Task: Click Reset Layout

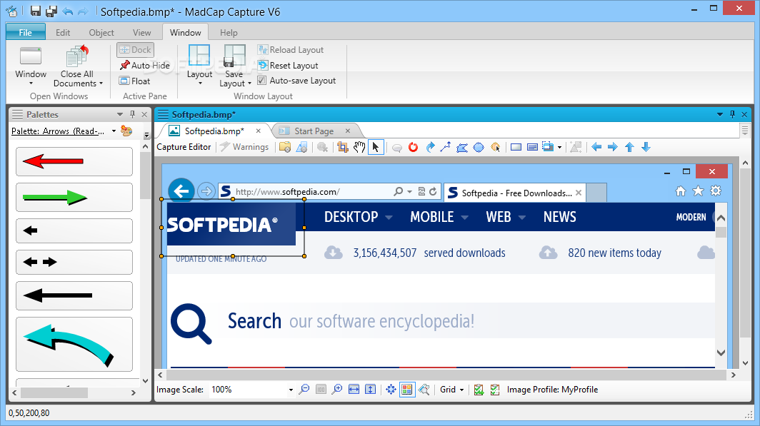Action: coord(289,66)
